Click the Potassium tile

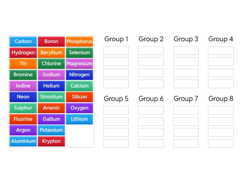[51, 130]
